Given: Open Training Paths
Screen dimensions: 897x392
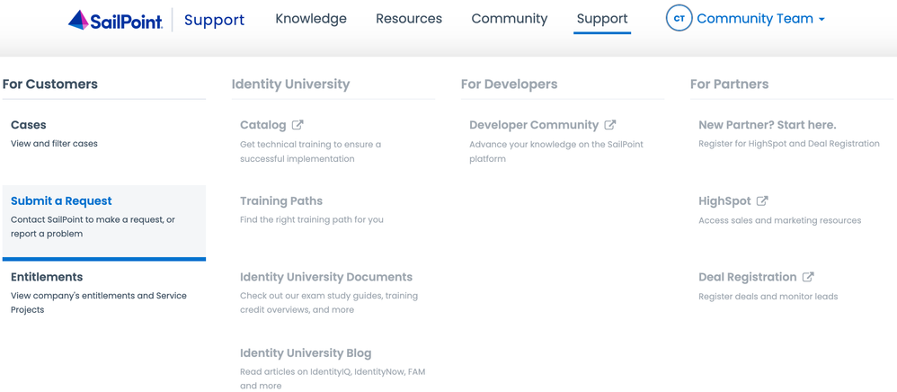Looking at the screenshot, I should tap(281, 201).
